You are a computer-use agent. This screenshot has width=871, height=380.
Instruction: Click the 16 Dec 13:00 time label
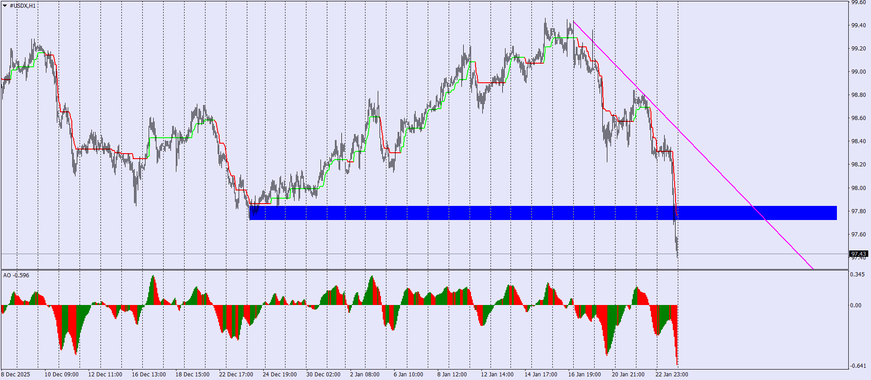(x=149, y=375)
